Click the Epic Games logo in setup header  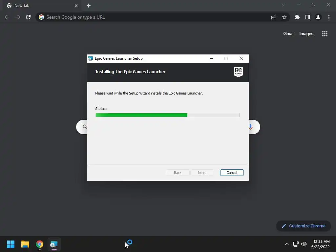[238, 72]
